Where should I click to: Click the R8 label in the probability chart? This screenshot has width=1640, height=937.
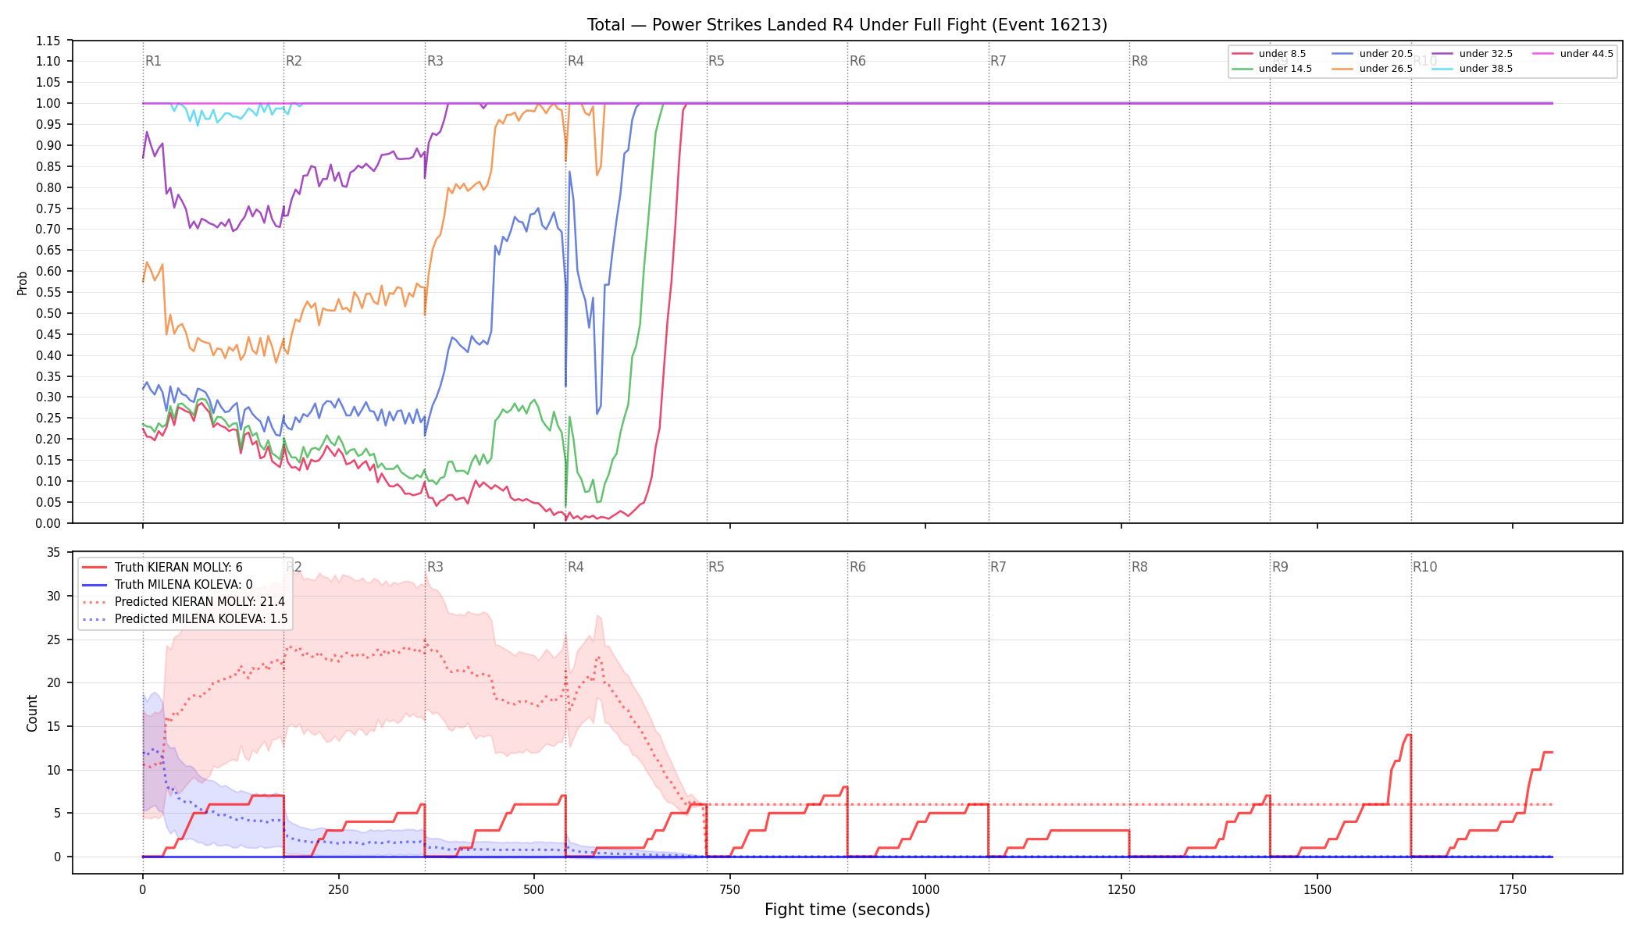point(1139,61)
